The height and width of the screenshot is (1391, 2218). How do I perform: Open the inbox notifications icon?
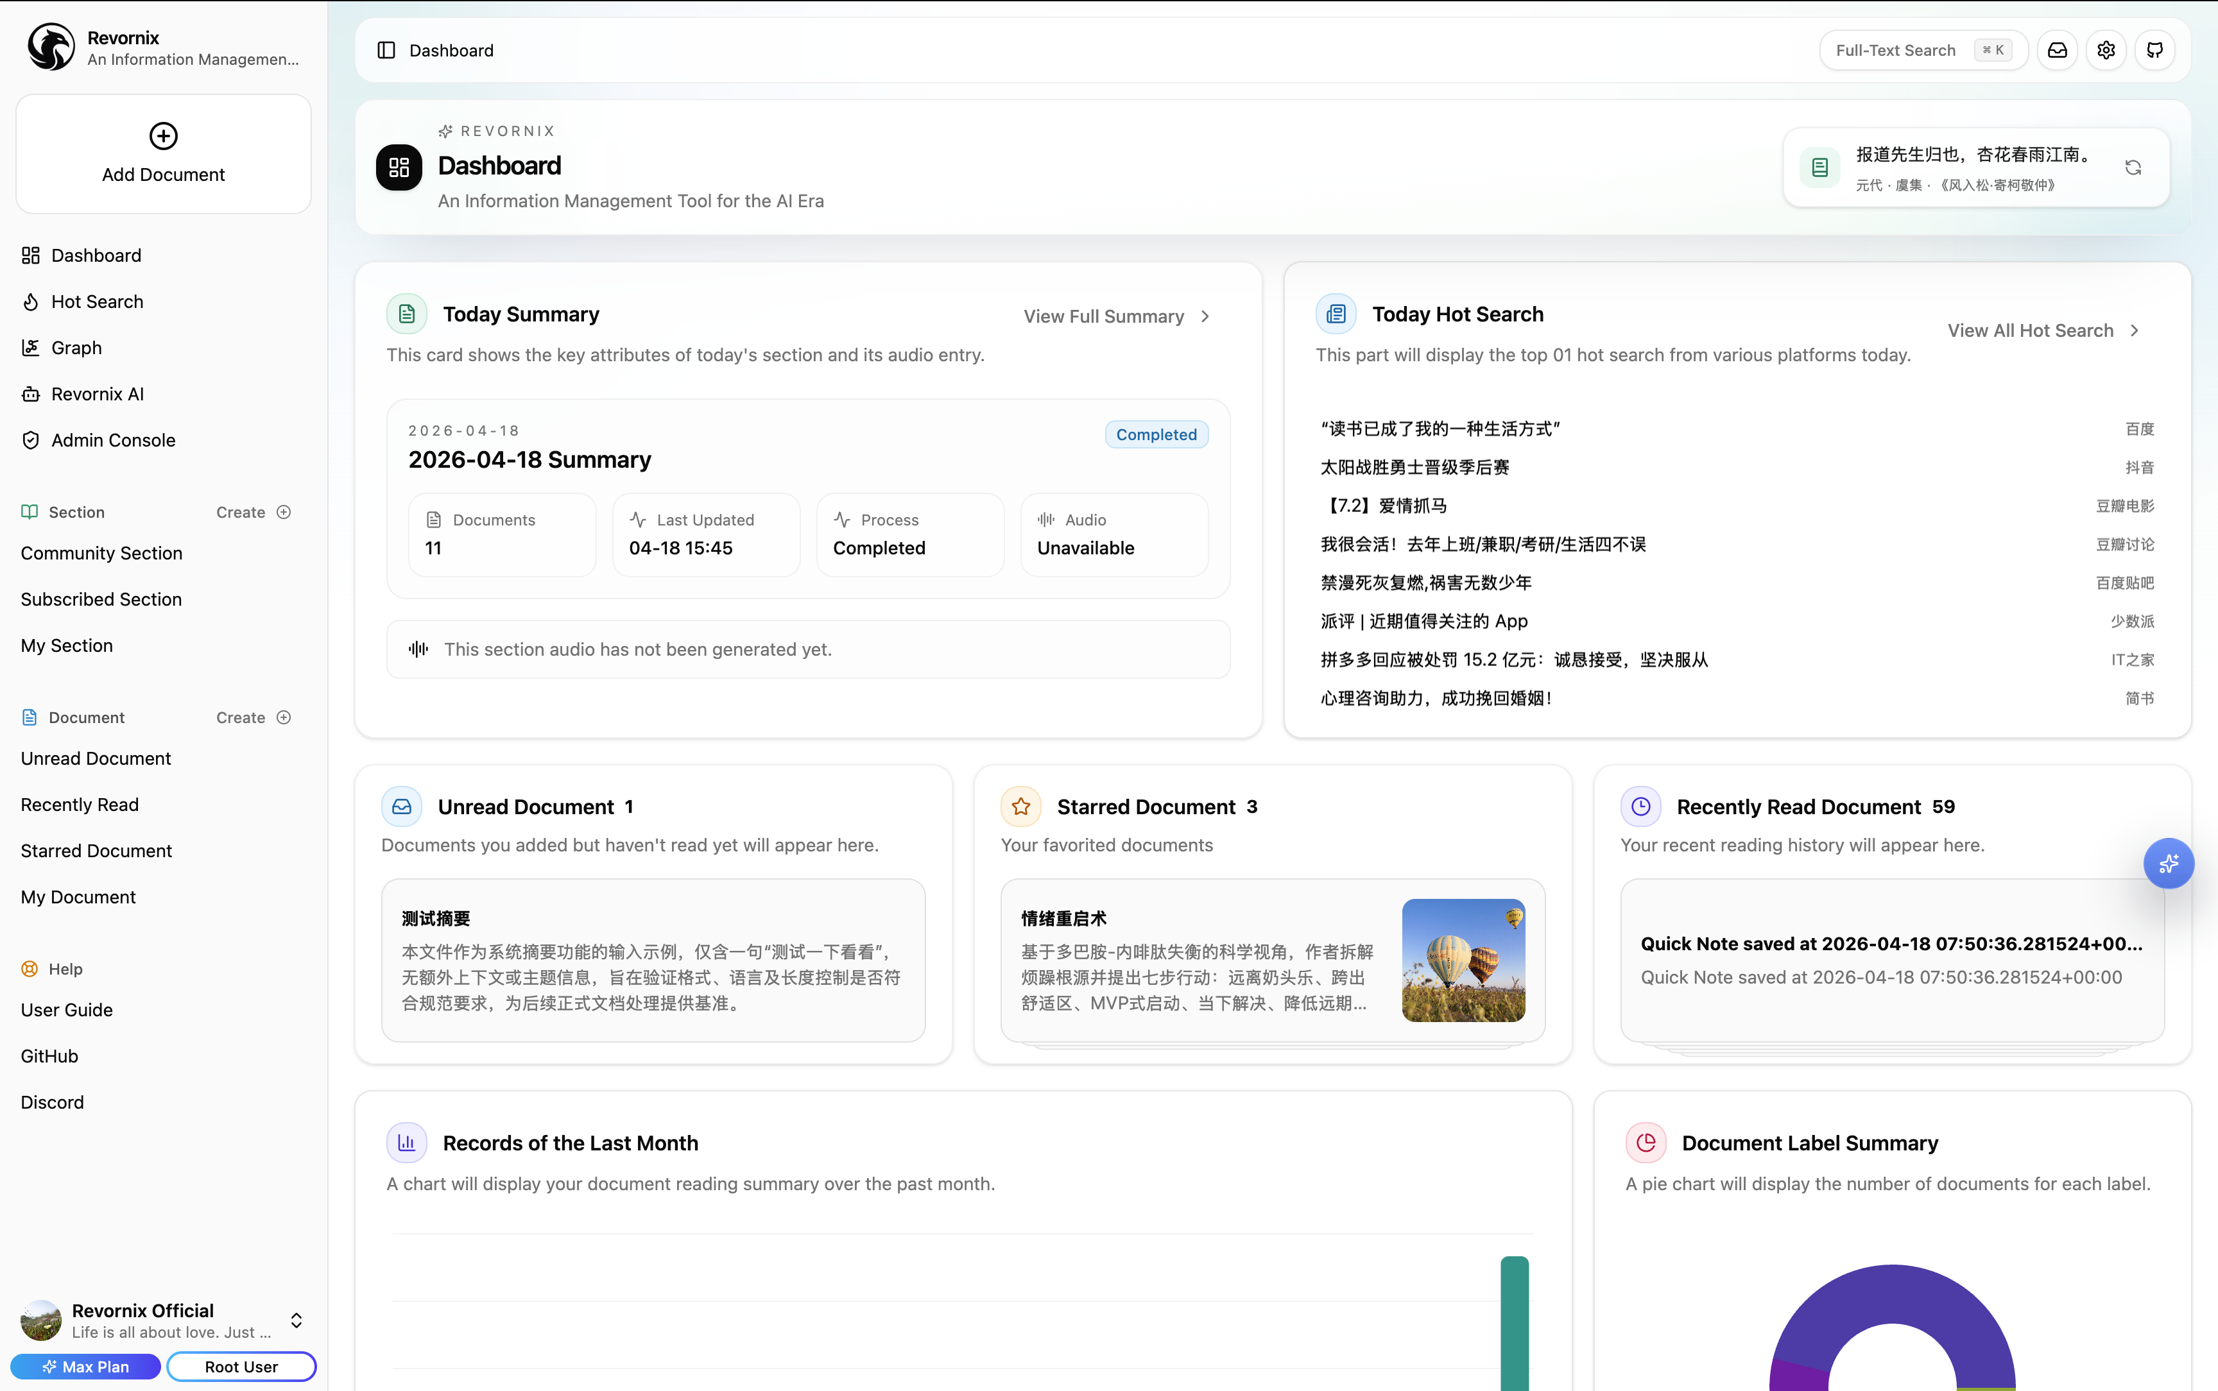point(2057,51)
